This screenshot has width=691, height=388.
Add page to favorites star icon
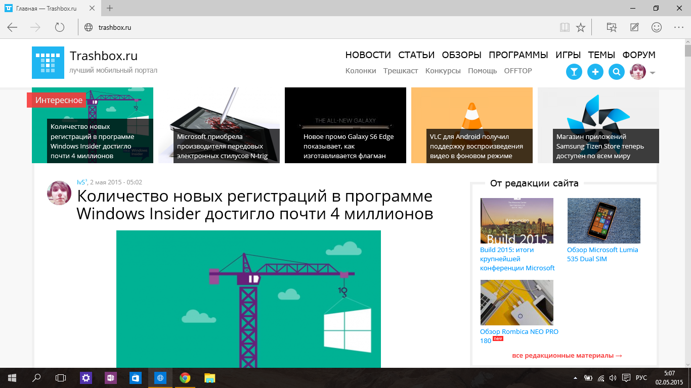pos(581,27)
